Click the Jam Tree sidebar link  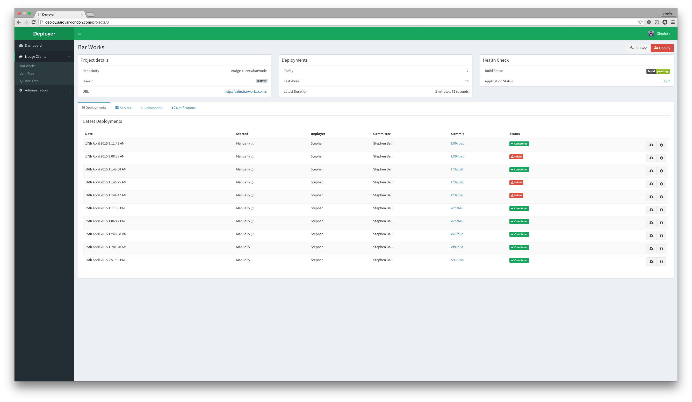pyautogui.click(x=27, y=73)
